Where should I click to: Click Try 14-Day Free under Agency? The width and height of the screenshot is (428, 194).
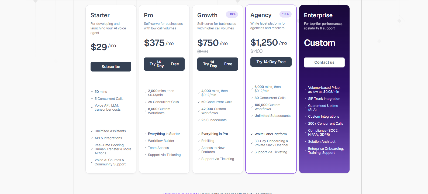pos(271,62)
